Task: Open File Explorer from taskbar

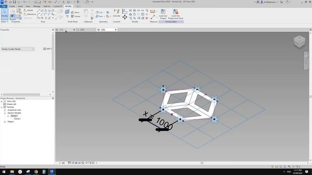Action: [x=12, y=172]
